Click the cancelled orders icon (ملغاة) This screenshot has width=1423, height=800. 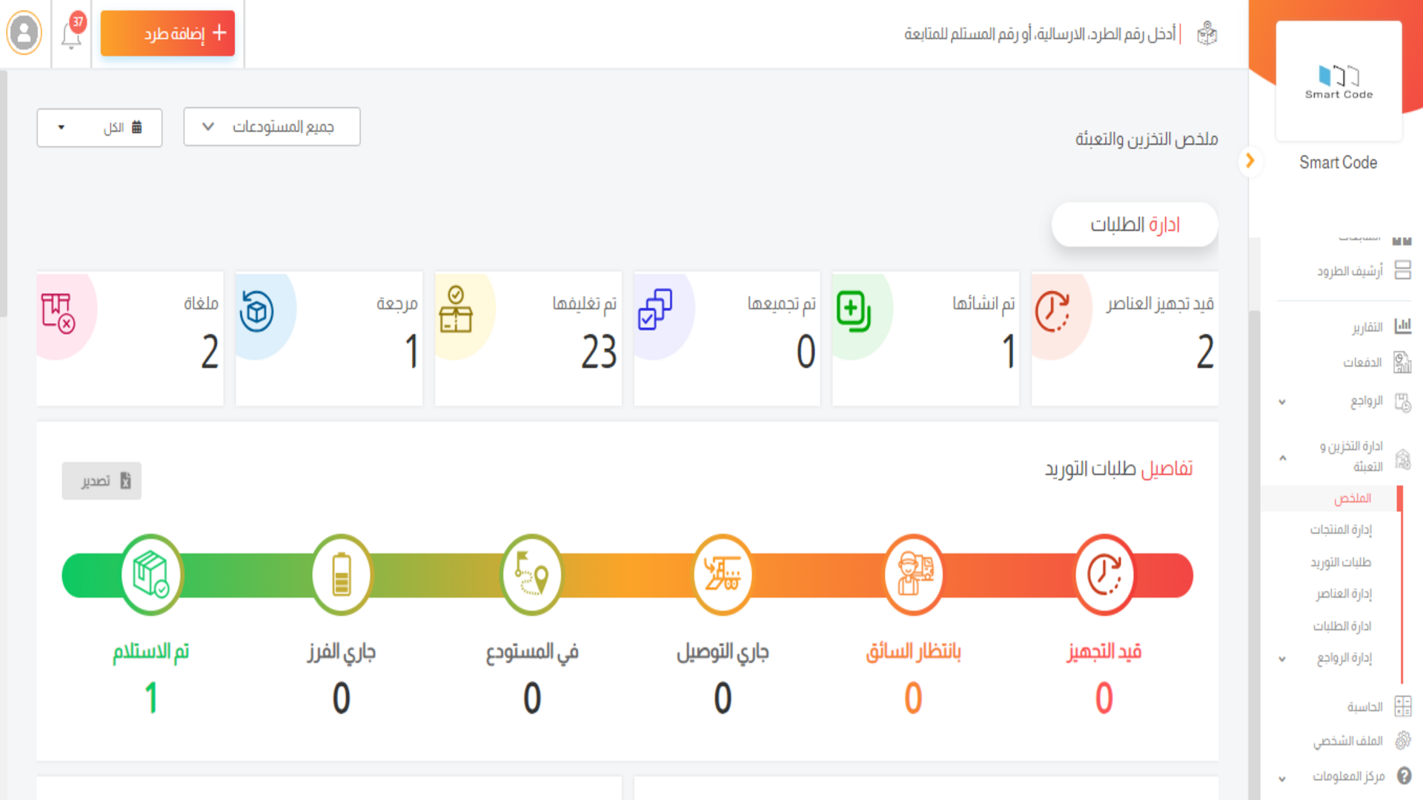(x=58, y=313)
